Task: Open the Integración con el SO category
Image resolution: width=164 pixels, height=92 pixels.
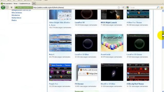Action: [21, 10]
